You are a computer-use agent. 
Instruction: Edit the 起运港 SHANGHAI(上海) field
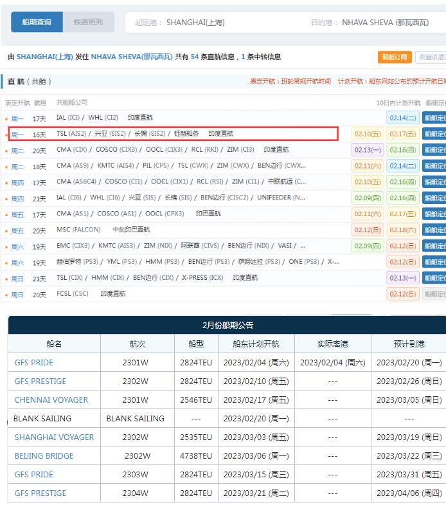pyautogui.click(x=195, y=23)
